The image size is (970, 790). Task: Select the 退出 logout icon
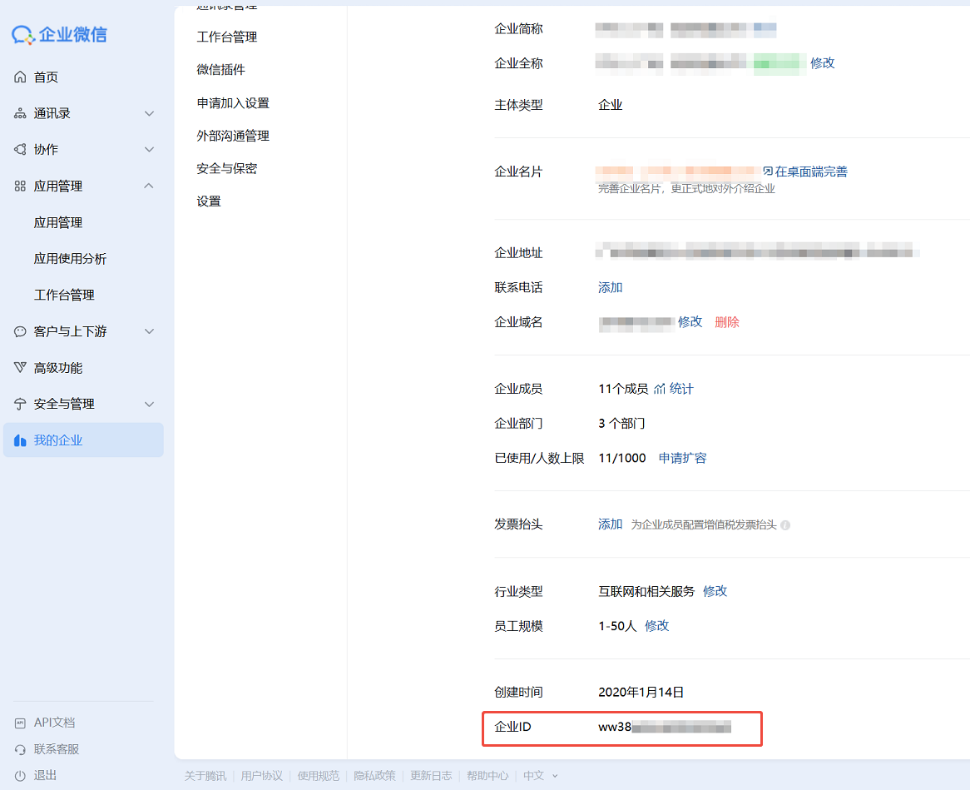20,776
